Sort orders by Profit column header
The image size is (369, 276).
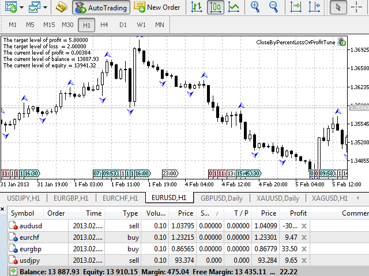(298, 213)
